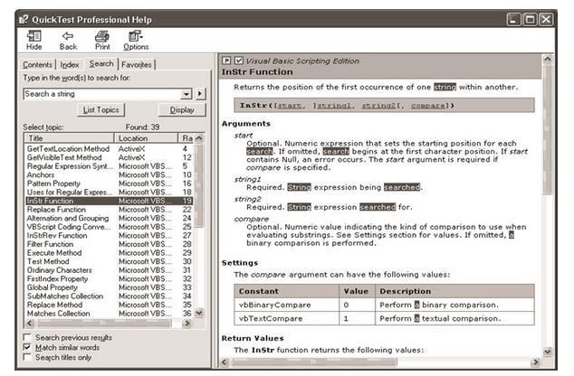Viewport: 574px width, 376px height.
Task: Click topic list scroll left arrow
Action: (30, 323)
